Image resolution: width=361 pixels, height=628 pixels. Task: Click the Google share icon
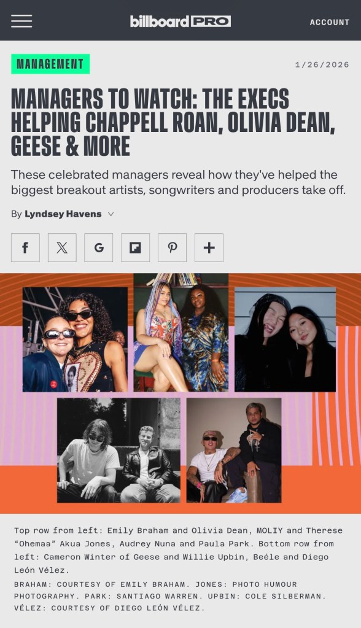pos(99,247)
